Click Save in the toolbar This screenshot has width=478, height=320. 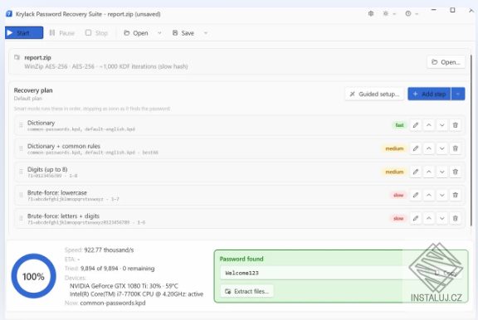coord(183,33)
